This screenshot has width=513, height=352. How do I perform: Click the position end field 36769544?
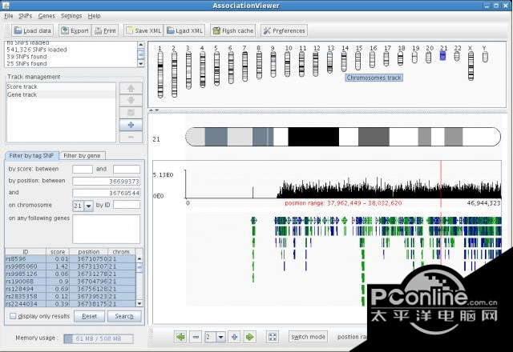point(107,193)
